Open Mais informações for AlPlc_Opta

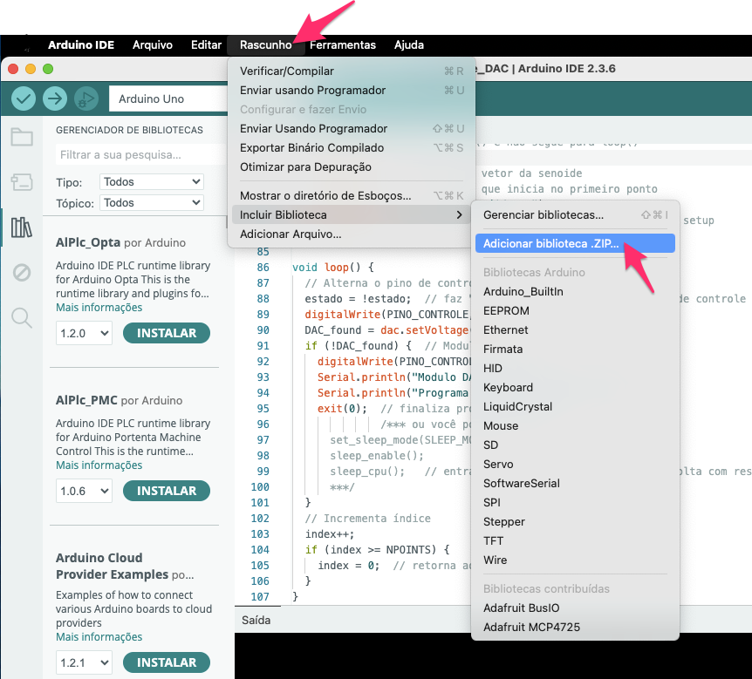[99, 307]
